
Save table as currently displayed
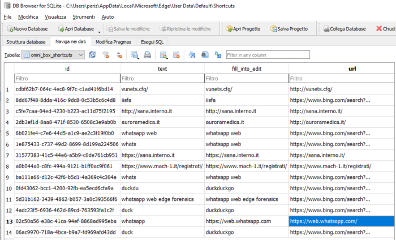pos(135,55)
